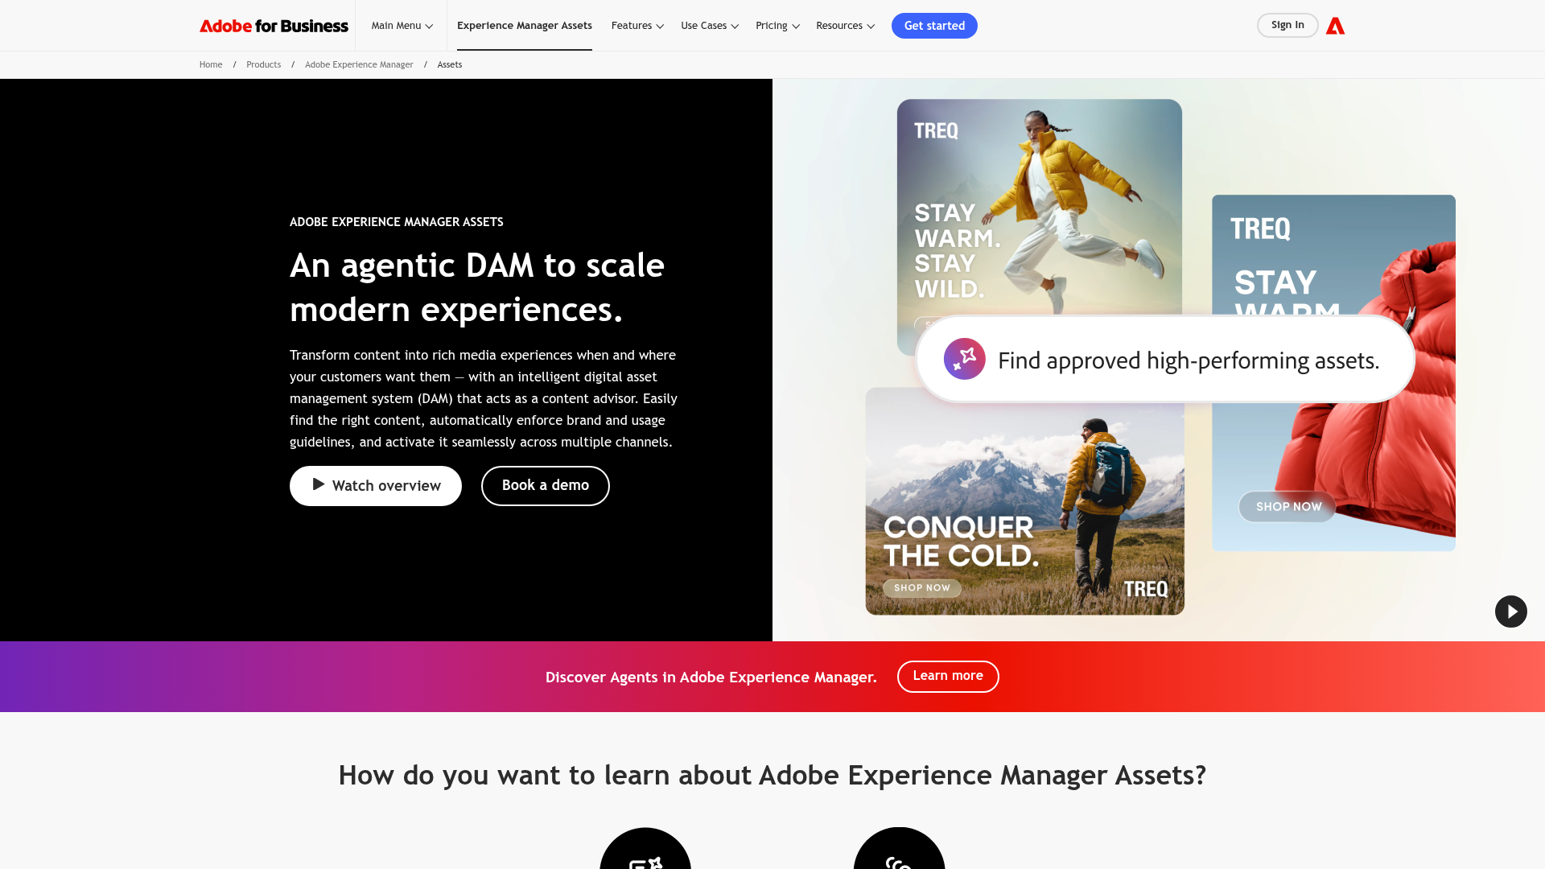The width and height of the screenshot is (1545, 869).
Task: Click the Find approved high-performing assets prompt
Action: (x=1164, y=360)
